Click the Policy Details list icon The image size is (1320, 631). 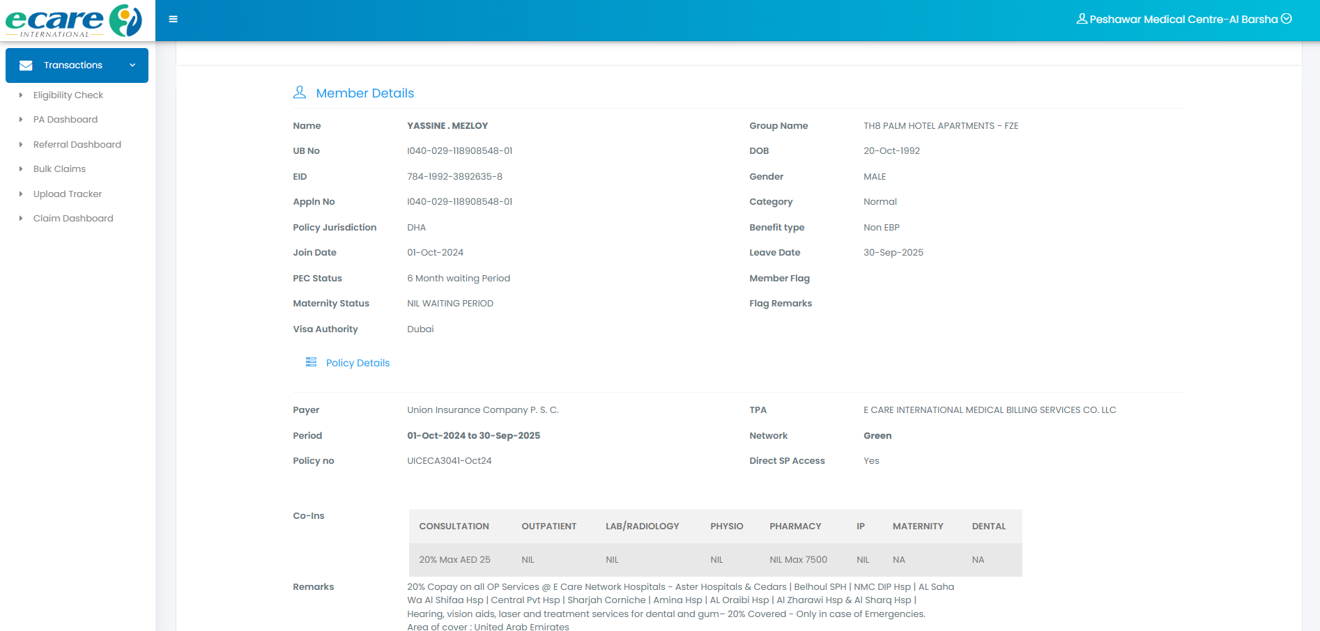[x=311, y=362]
